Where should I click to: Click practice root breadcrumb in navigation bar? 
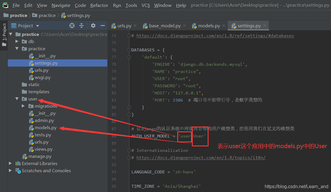pos(15,15)
